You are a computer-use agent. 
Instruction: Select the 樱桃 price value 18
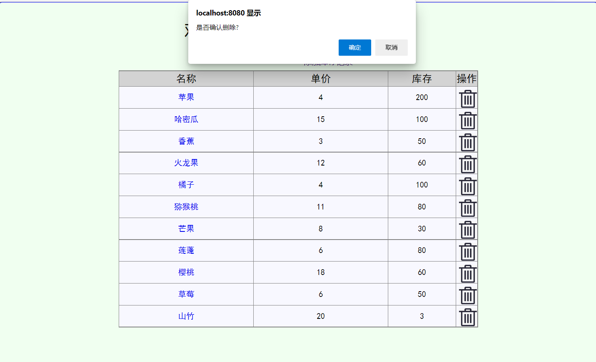pyautogui.click(x=321, y=272)
